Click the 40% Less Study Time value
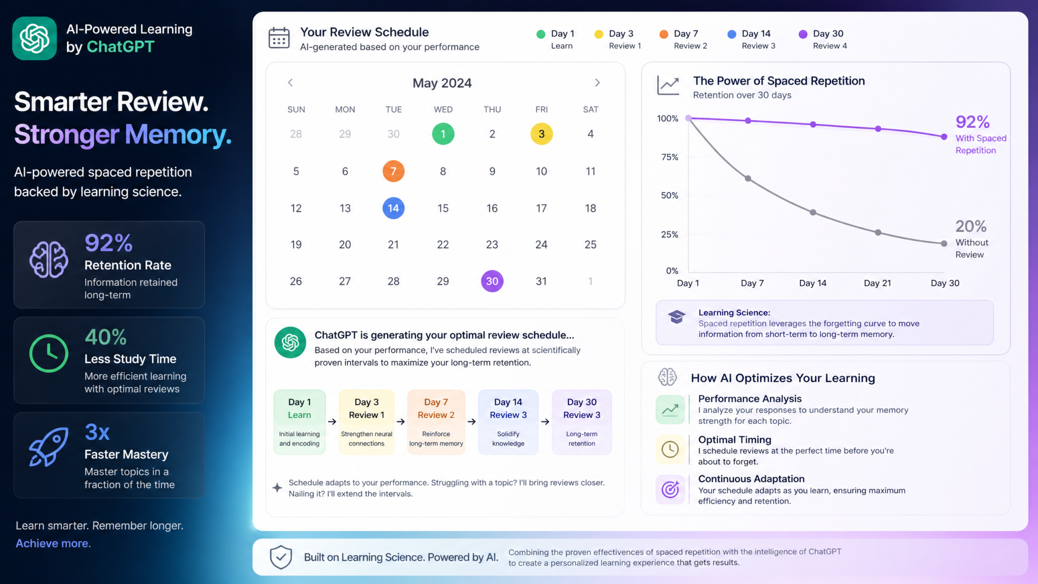This screenshot has height=584, width=1038. (105, 337)
